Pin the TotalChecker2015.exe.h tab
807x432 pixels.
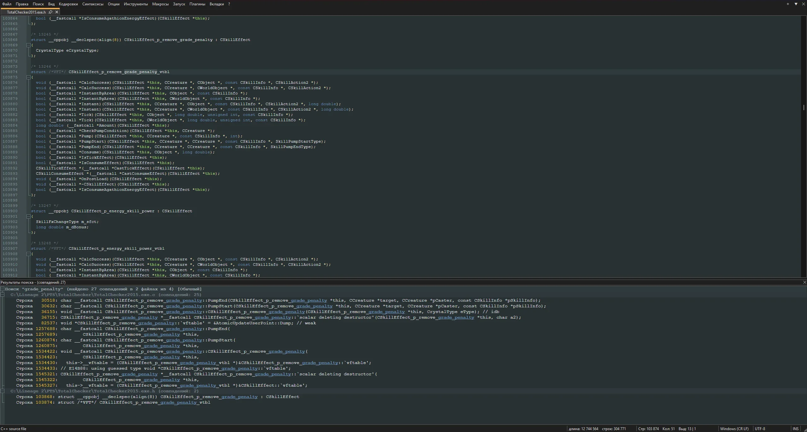(x=50, y=12)
